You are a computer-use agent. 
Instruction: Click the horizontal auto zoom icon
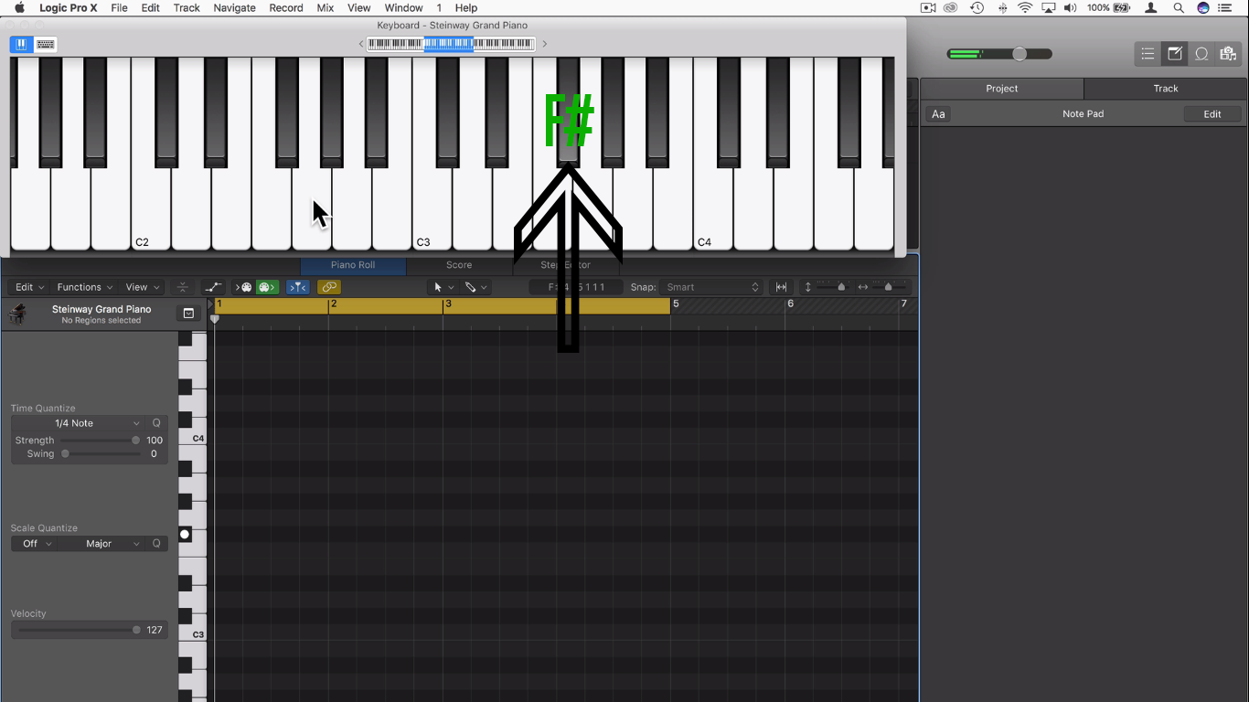click(782, 287)
